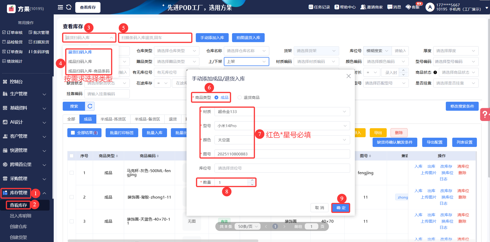The width and height of the screenshot is (490, 242).
Task: Open 上/下架 dropdown
Action: pyautogui.click(x=246, y=61)
